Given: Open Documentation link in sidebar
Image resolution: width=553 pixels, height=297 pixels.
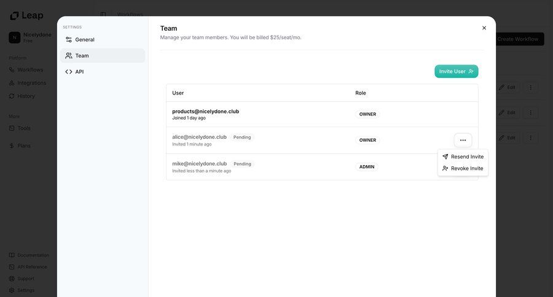Looking at the screenshot, I should 30,255.
